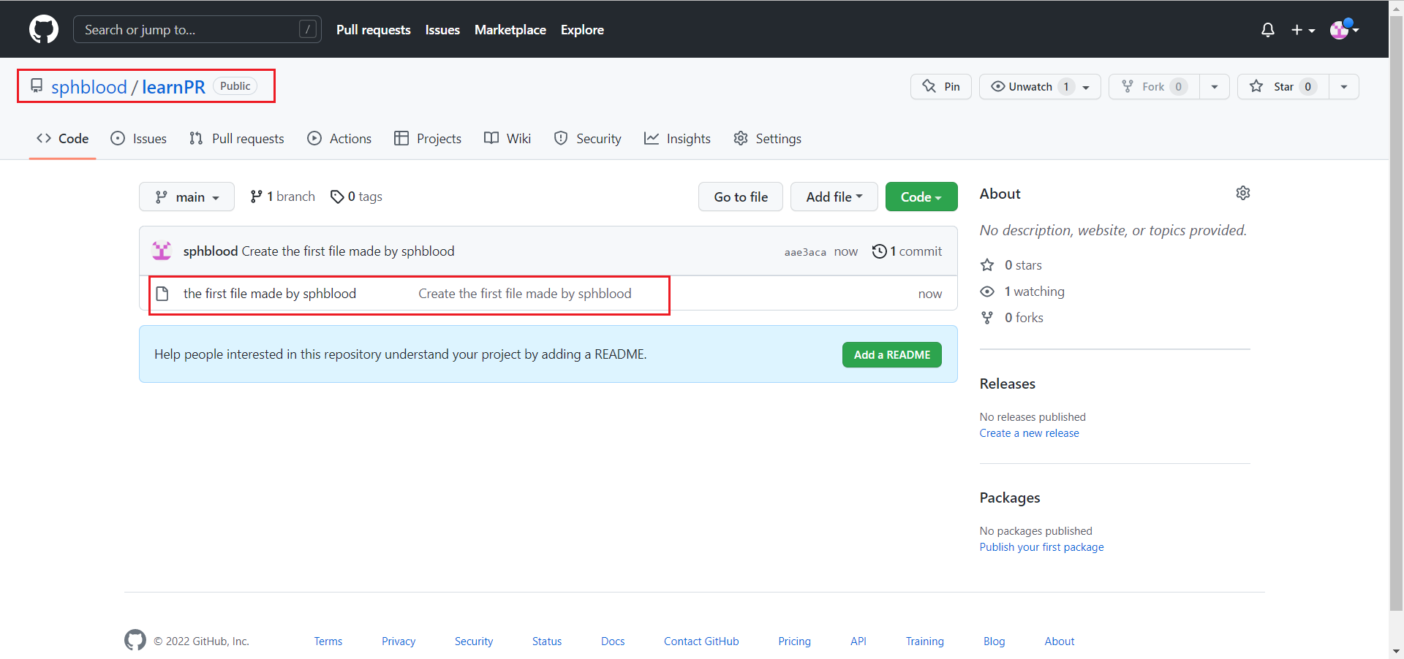Click Publish your first package link

pos(1041,547)
